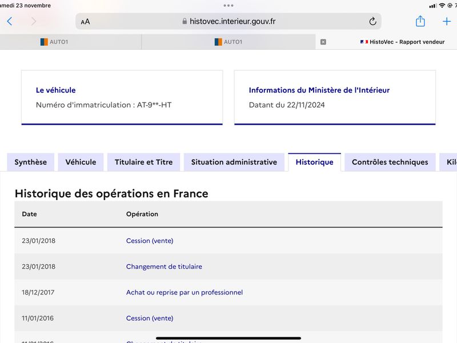Select the histovec.interieur.gouv.fr address field
The image size is (457, 343).
[x=228, y=21]
